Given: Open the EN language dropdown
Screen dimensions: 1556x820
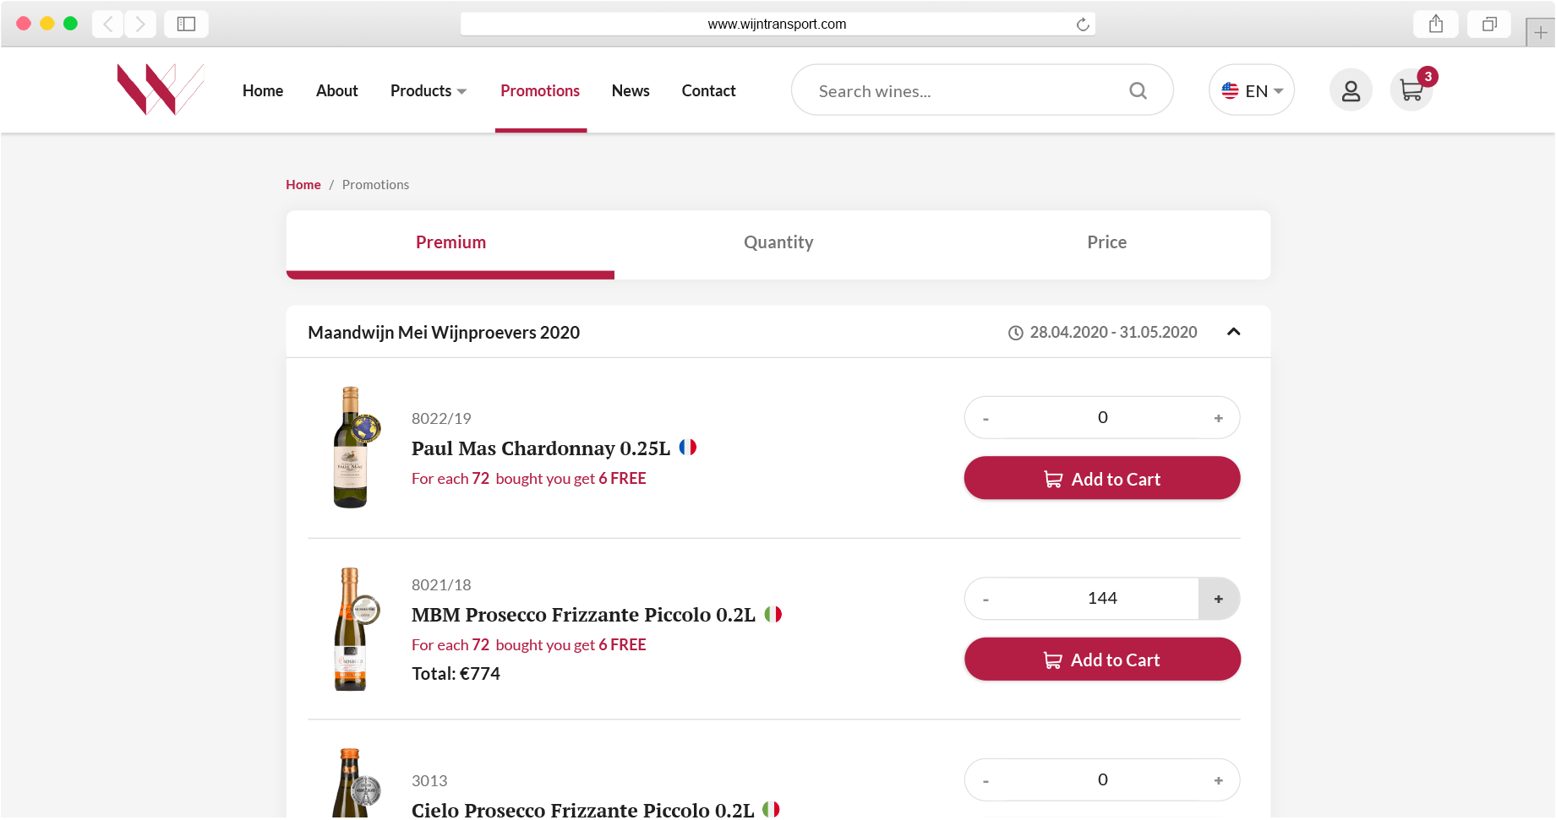Looking at the screenshot, I should tap(1252, 90).
